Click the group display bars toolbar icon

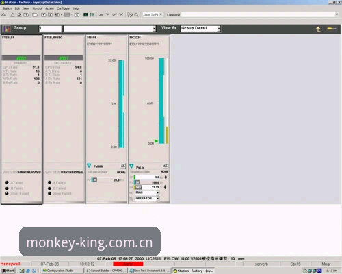click(92, 15)
